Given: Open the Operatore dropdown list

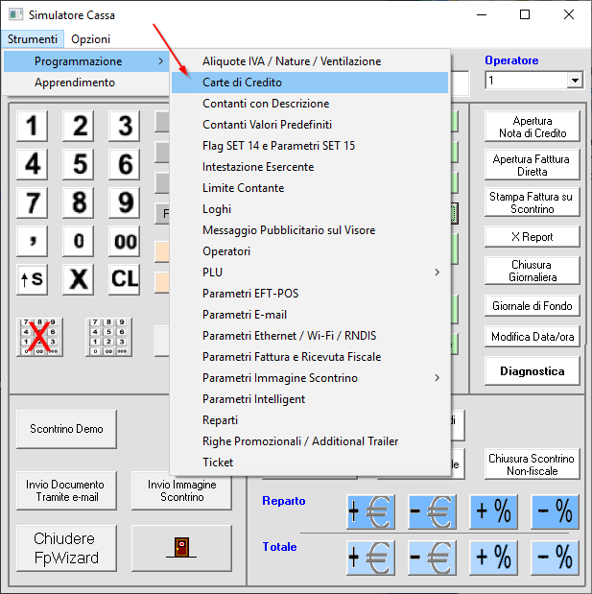Looking at the screenshot, I should [575, 82].
